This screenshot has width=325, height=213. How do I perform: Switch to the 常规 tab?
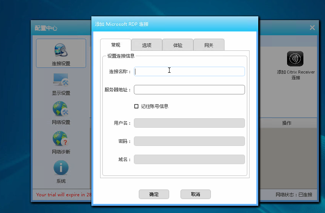[116, 45]
